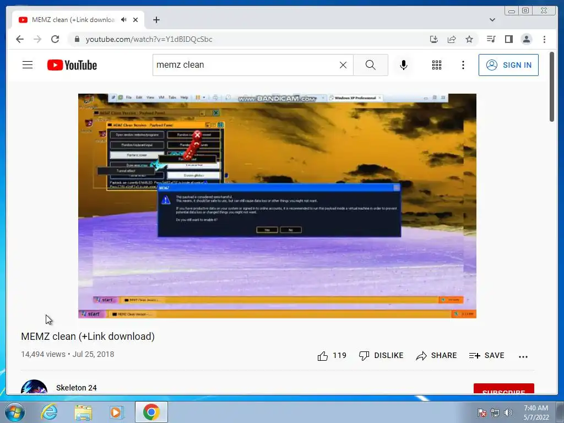
Task: Share this page icon in address bar
Action: click(452, 39)
